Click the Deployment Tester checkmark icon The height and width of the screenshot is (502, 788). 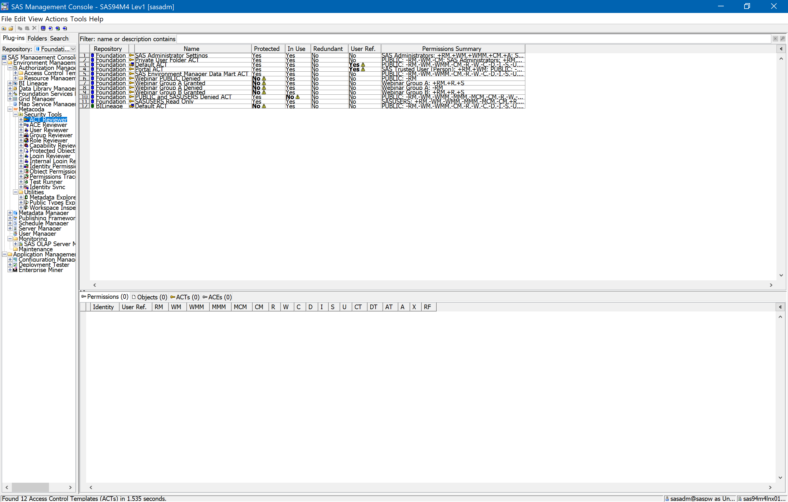(x=15, y=265)
